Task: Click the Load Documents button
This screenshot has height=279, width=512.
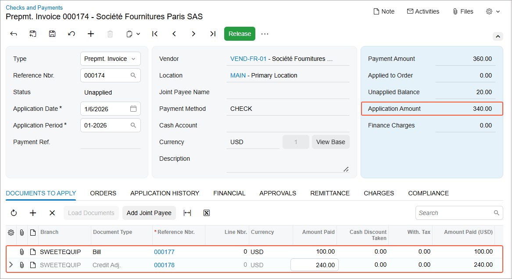Action: click(91, 213)
